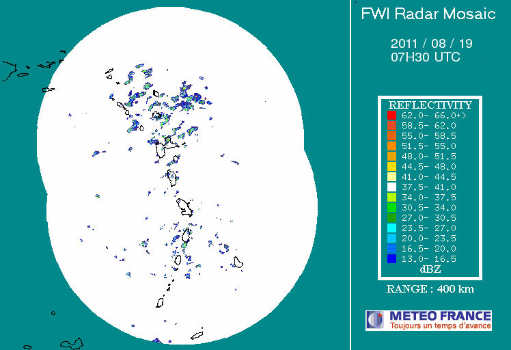Click the Montserrat island outline

tap(141, 128)
